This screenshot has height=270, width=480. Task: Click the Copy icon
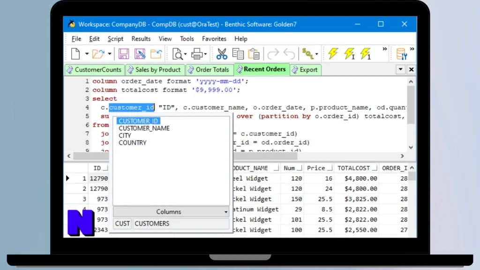[238, 54]
